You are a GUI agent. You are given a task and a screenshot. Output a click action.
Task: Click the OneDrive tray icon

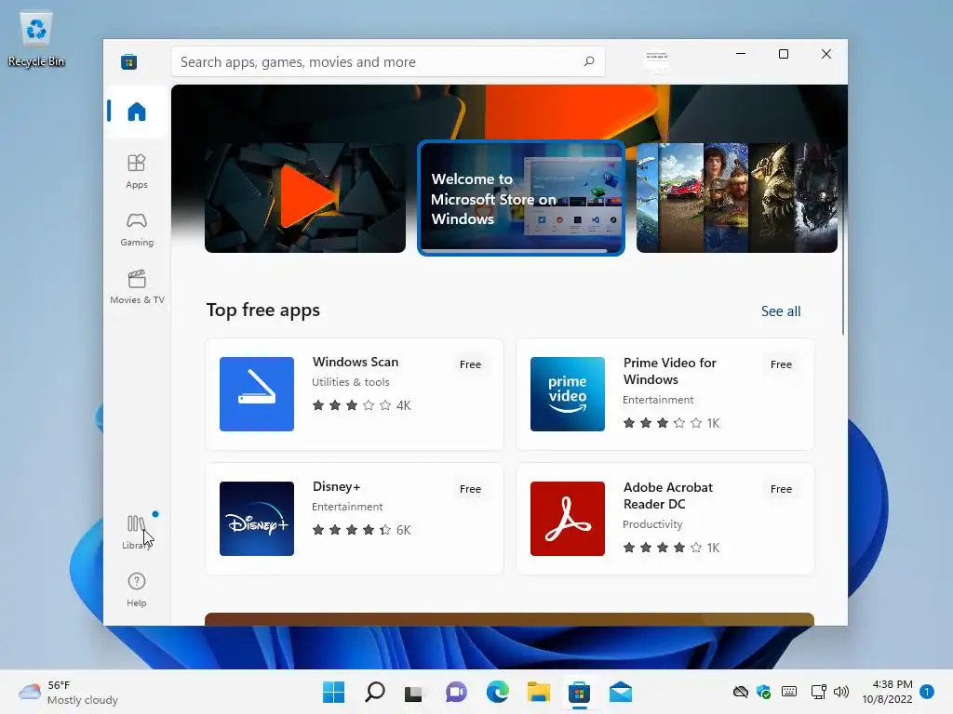tap(740, 692)
